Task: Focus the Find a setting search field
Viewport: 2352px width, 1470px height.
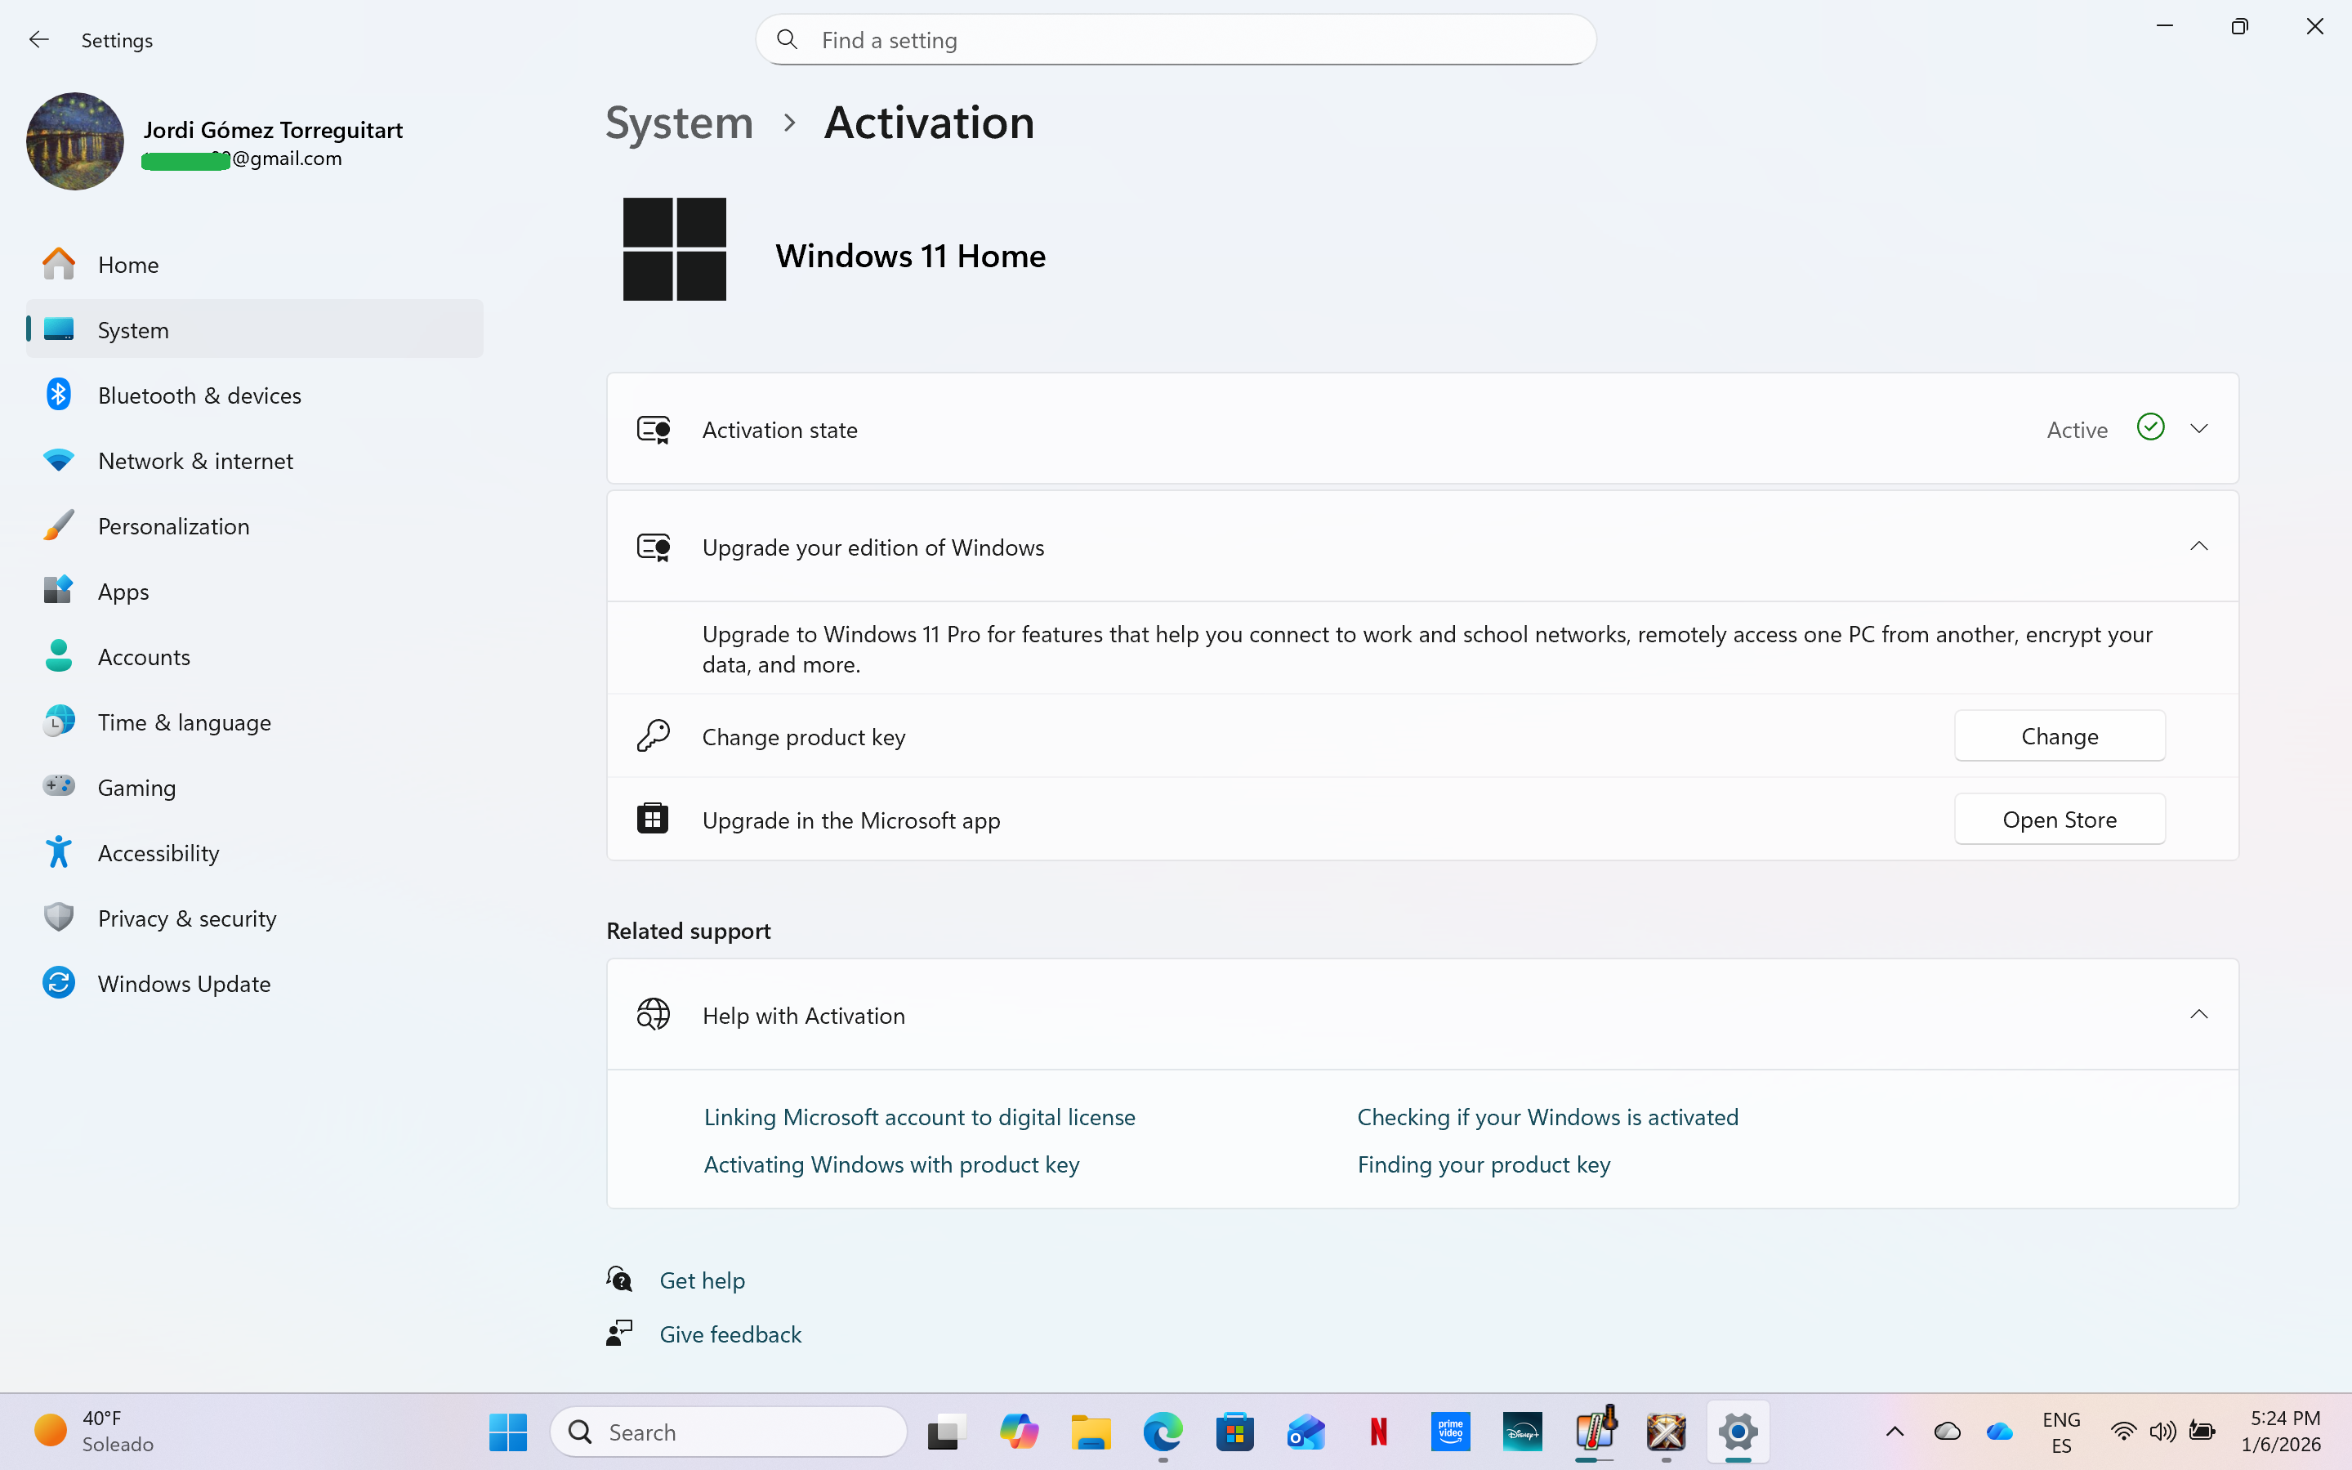Action: tap(1176, 40)
